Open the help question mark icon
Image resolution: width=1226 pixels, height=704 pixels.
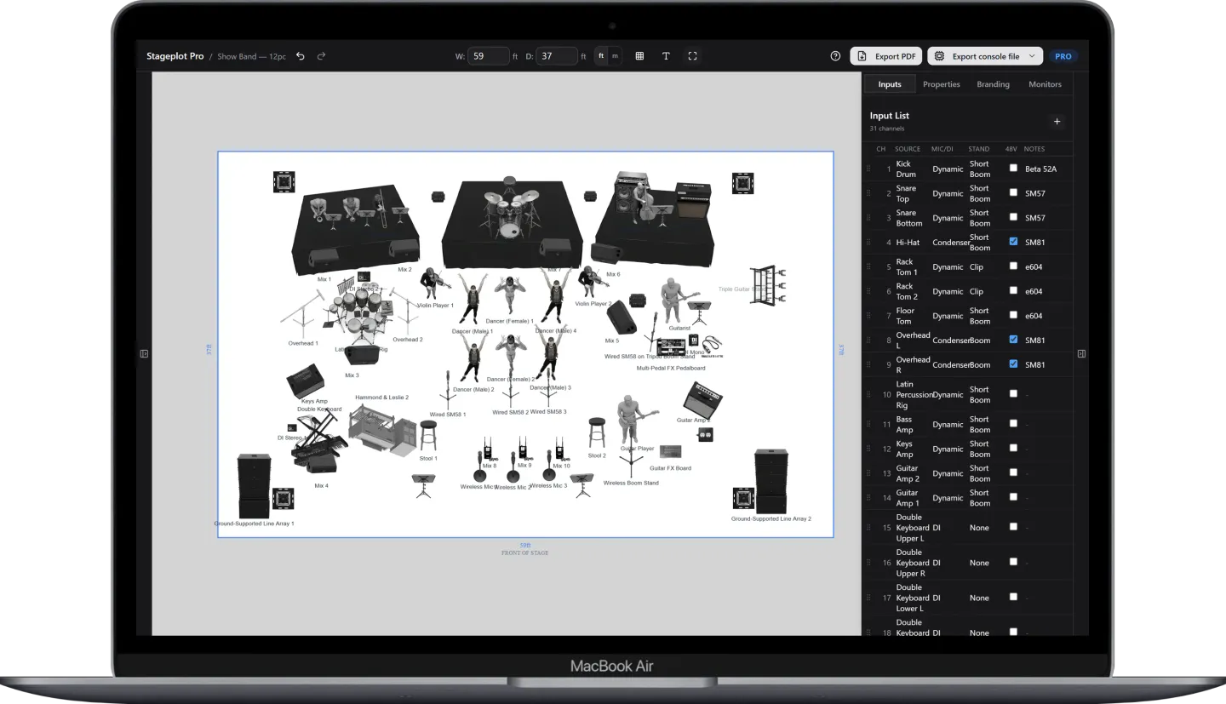(835, 56)
